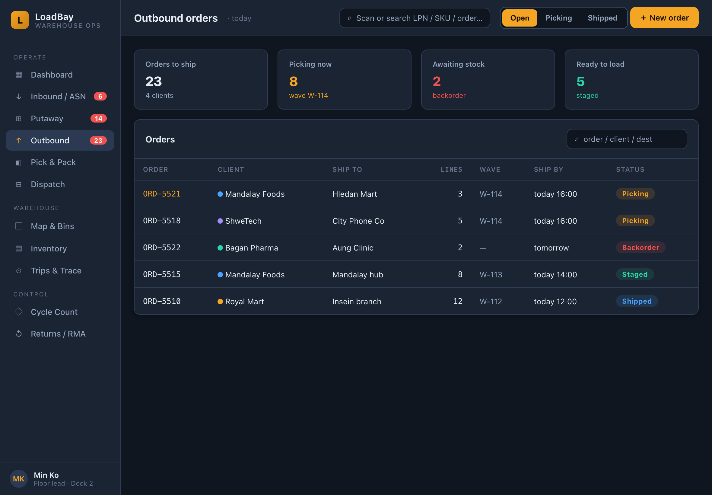Viewport: 712px width, 495px height.
Task: Switch filter to Shipped orders
Action: (602, 18)
